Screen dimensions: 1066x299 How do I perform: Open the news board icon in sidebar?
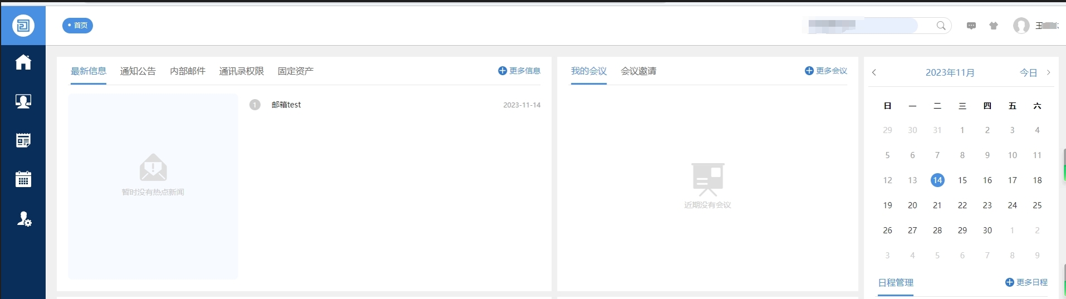pos(23,140)
